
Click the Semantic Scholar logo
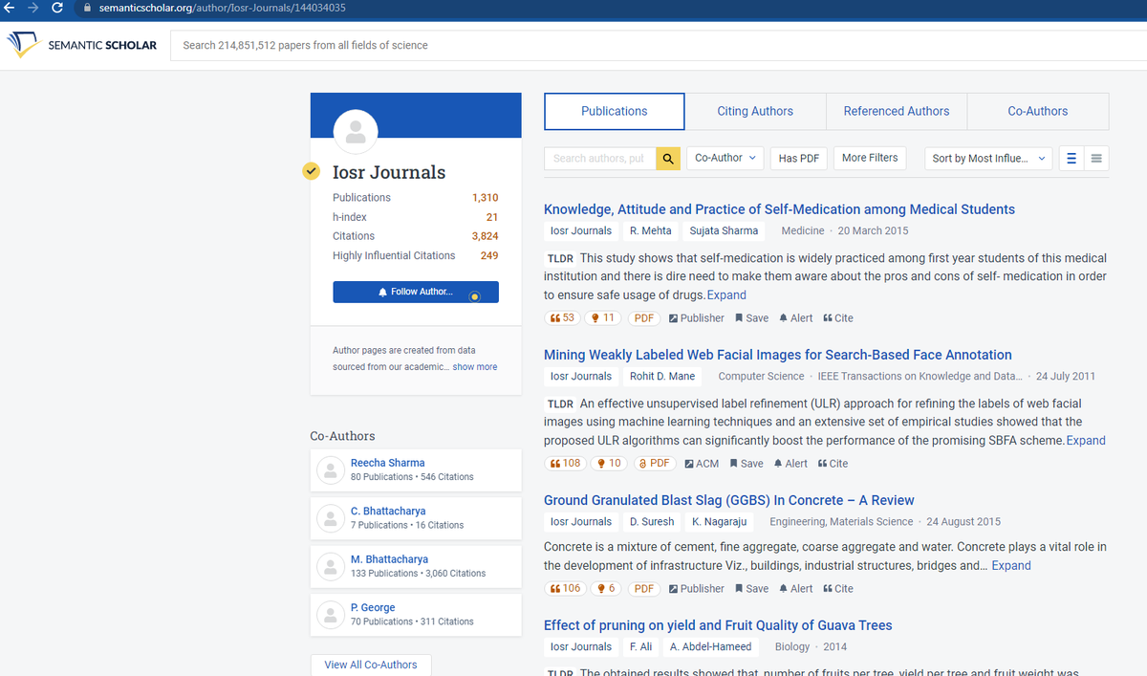pos(81,45)
